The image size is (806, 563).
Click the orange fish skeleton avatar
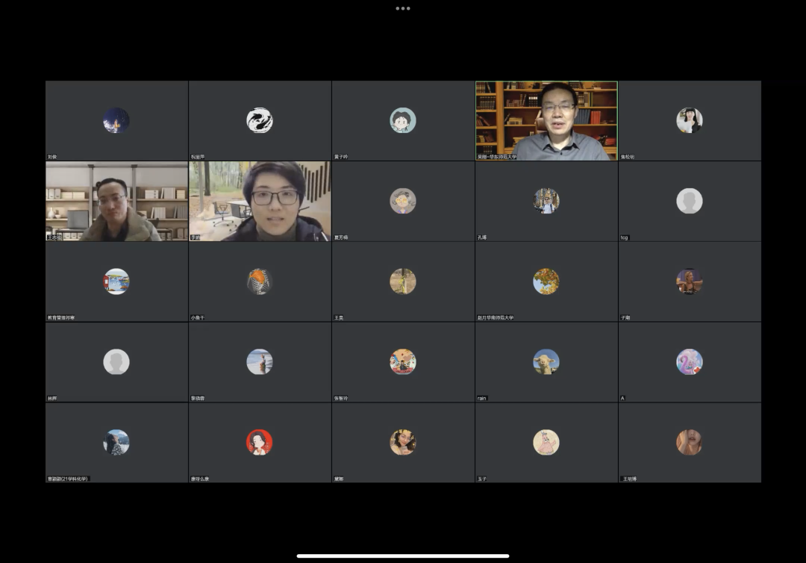260,281
